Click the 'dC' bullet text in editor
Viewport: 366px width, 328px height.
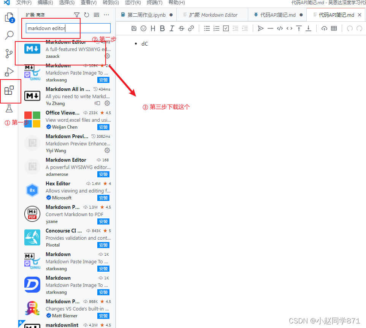pos(144,44)
